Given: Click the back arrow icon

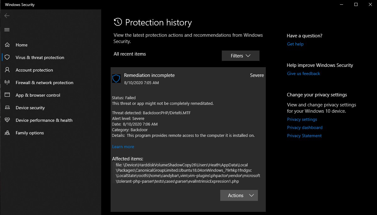Looking at the screenshot, I should pyautogui.click(x=7, y=16).
